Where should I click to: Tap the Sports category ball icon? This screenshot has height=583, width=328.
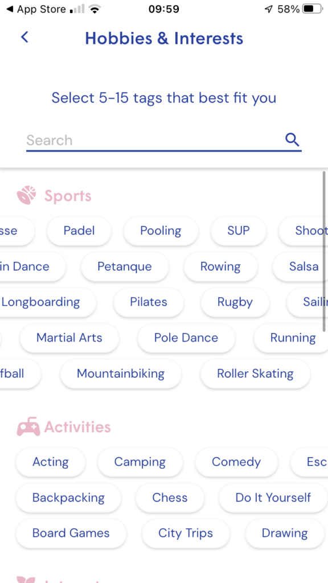point(26,196)
